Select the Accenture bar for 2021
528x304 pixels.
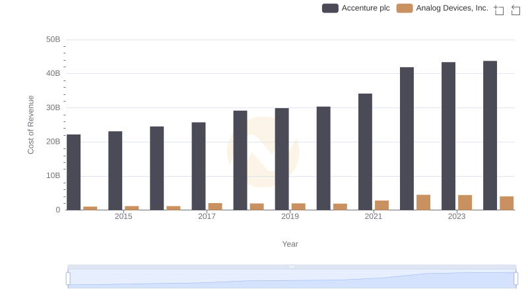(366, 152)
